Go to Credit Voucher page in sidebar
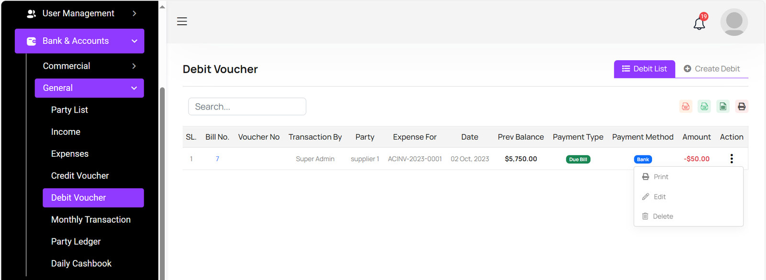This screenshot has width=766, height=280. click(80, 176)
